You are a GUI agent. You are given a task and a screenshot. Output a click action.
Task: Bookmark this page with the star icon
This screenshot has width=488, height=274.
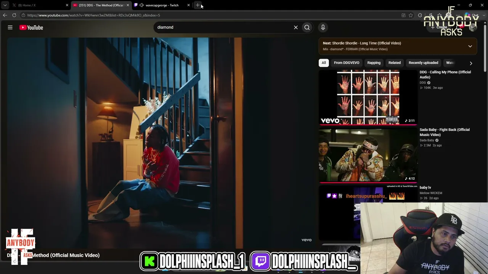[x=411, y=15]
